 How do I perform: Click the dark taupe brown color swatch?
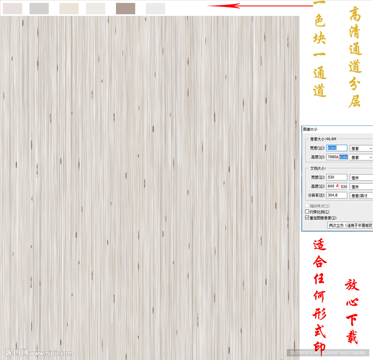tap(126, 8)
